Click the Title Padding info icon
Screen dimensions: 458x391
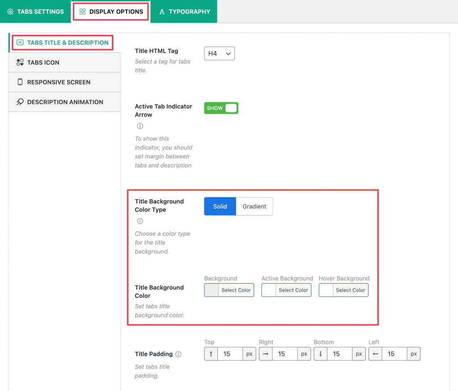178,354
